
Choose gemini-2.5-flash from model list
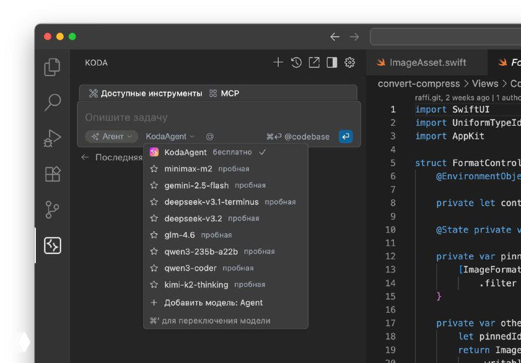[x=225, y=186]
